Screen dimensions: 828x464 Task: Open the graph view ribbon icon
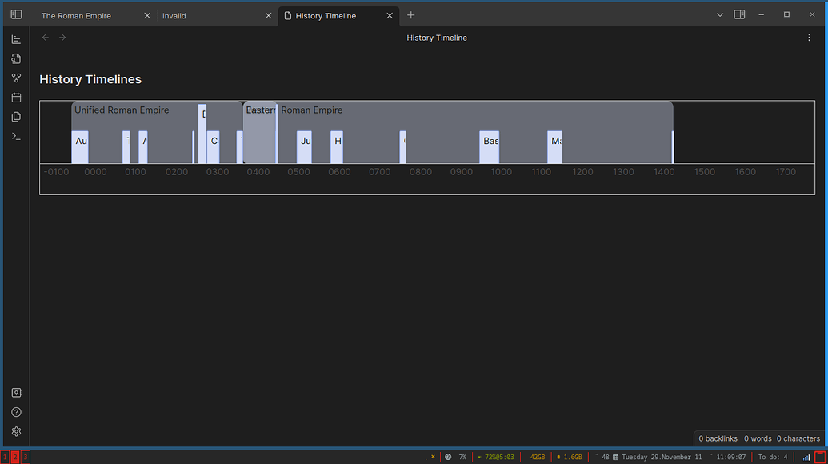16,78
